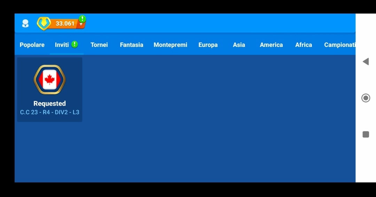The width and height of the screenshot is (376, 197).
Task: Show the Montepremi tab
Action: coord(170,45)
